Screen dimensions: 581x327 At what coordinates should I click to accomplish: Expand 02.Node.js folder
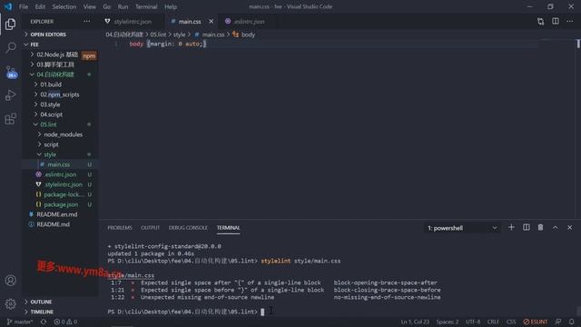tap(57, 54)
